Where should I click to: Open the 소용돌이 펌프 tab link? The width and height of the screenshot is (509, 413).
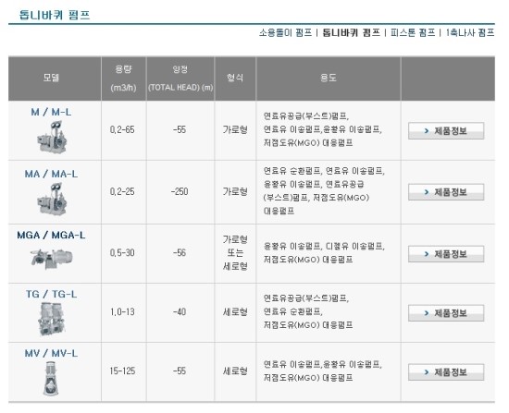[285, 32]
